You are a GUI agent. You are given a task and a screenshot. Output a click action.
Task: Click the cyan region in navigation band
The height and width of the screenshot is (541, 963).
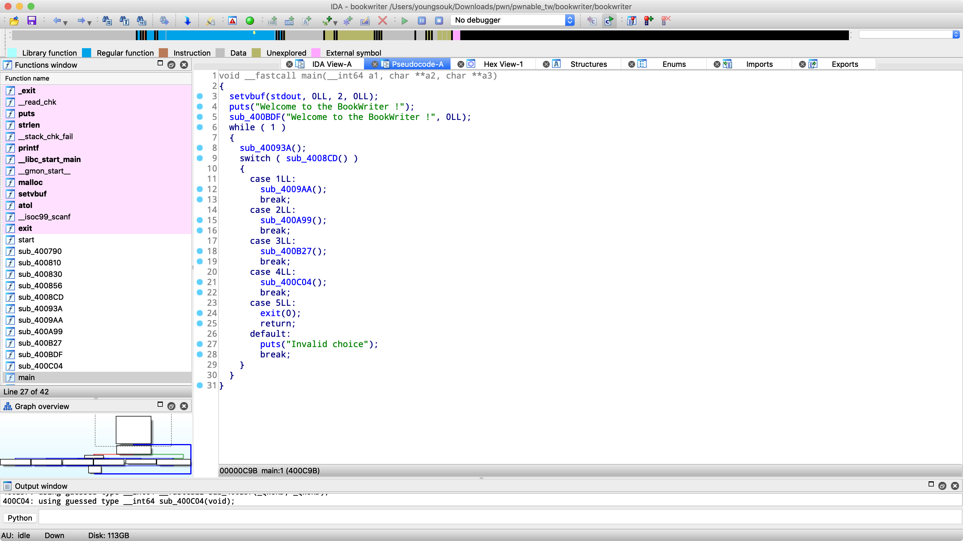pos(221,36)
